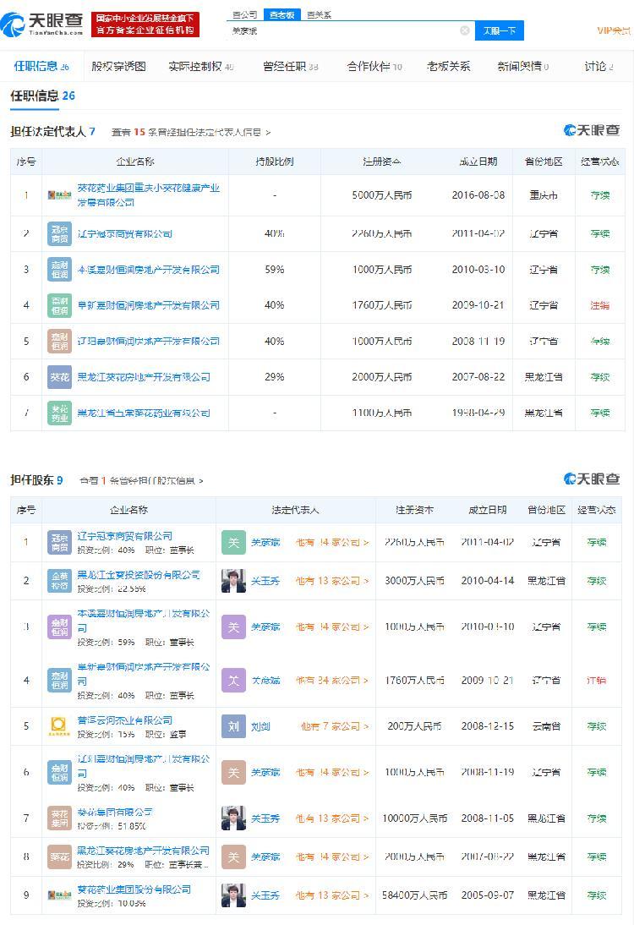Click 关 avatar in 阜新嘉财恒润 shareholder row

click(x=233, y=680)
